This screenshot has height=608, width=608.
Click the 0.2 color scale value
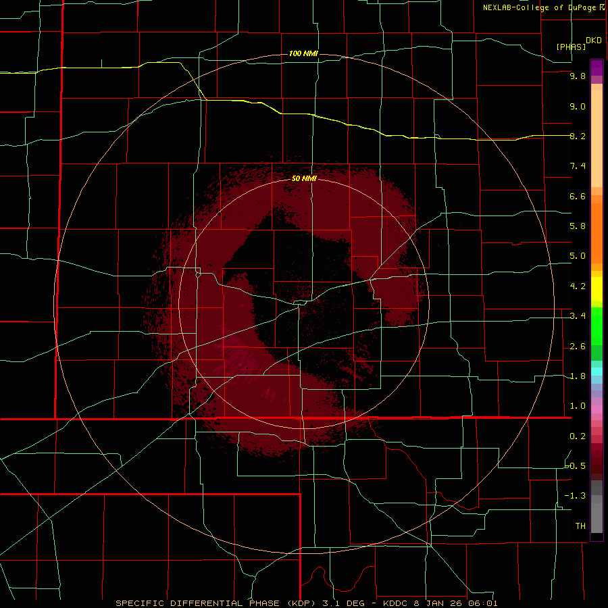(578, 436)
